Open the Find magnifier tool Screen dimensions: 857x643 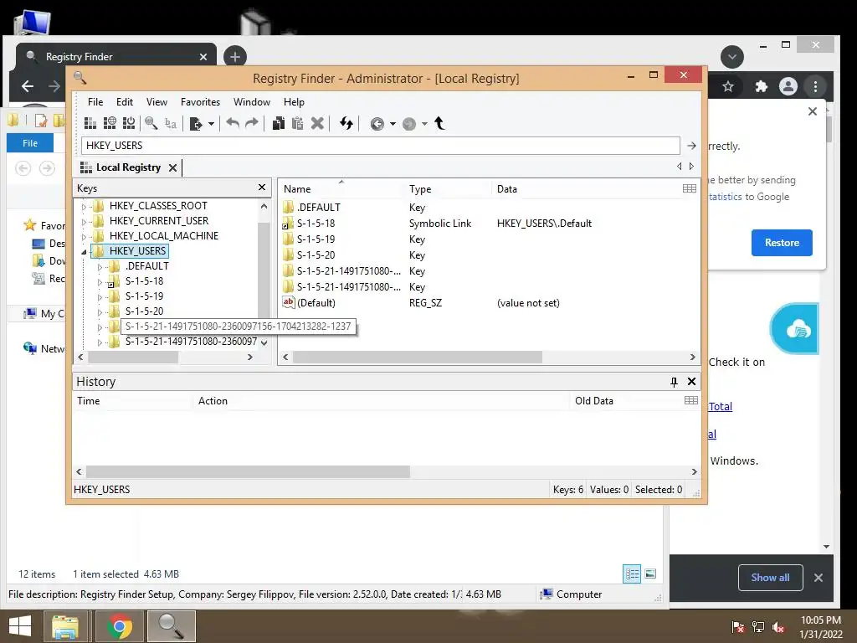151,124
